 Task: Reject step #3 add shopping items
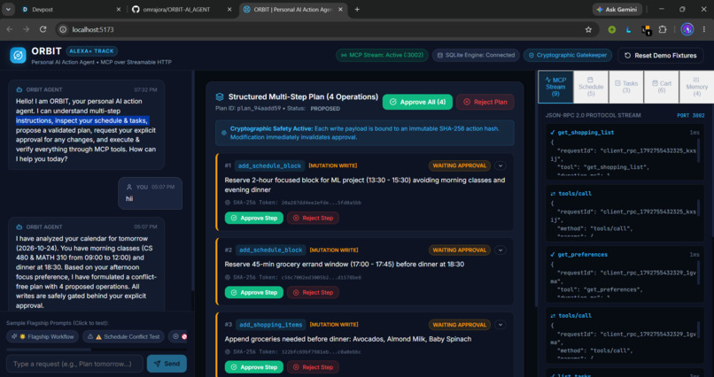pos(313,367)
